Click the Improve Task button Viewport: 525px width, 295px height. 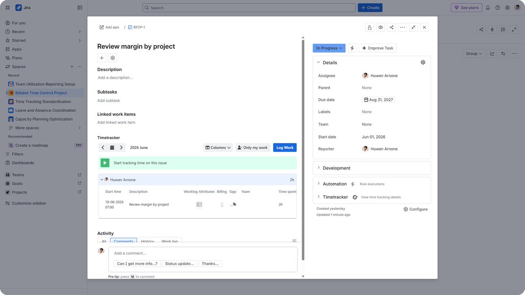378,48
